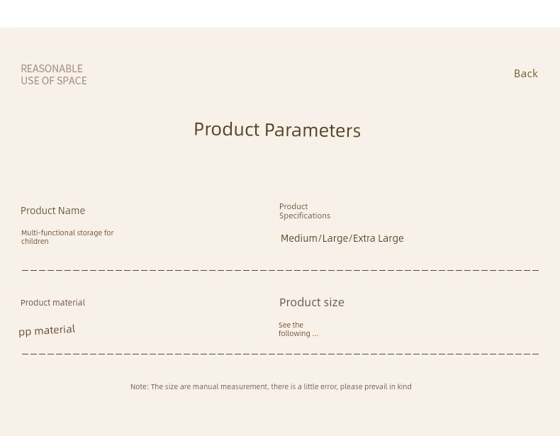Click the lower dashed divider line

(281, 353)
